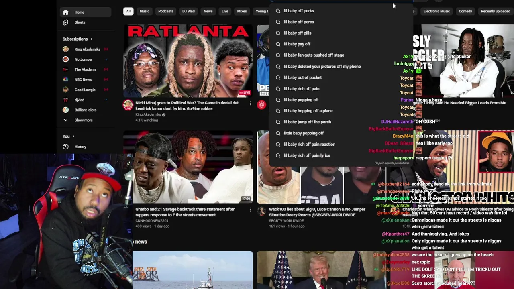Open Good Lawgic channel avatar in subscriptions
The image size is (514, 289).
click(x=66, y=90)
